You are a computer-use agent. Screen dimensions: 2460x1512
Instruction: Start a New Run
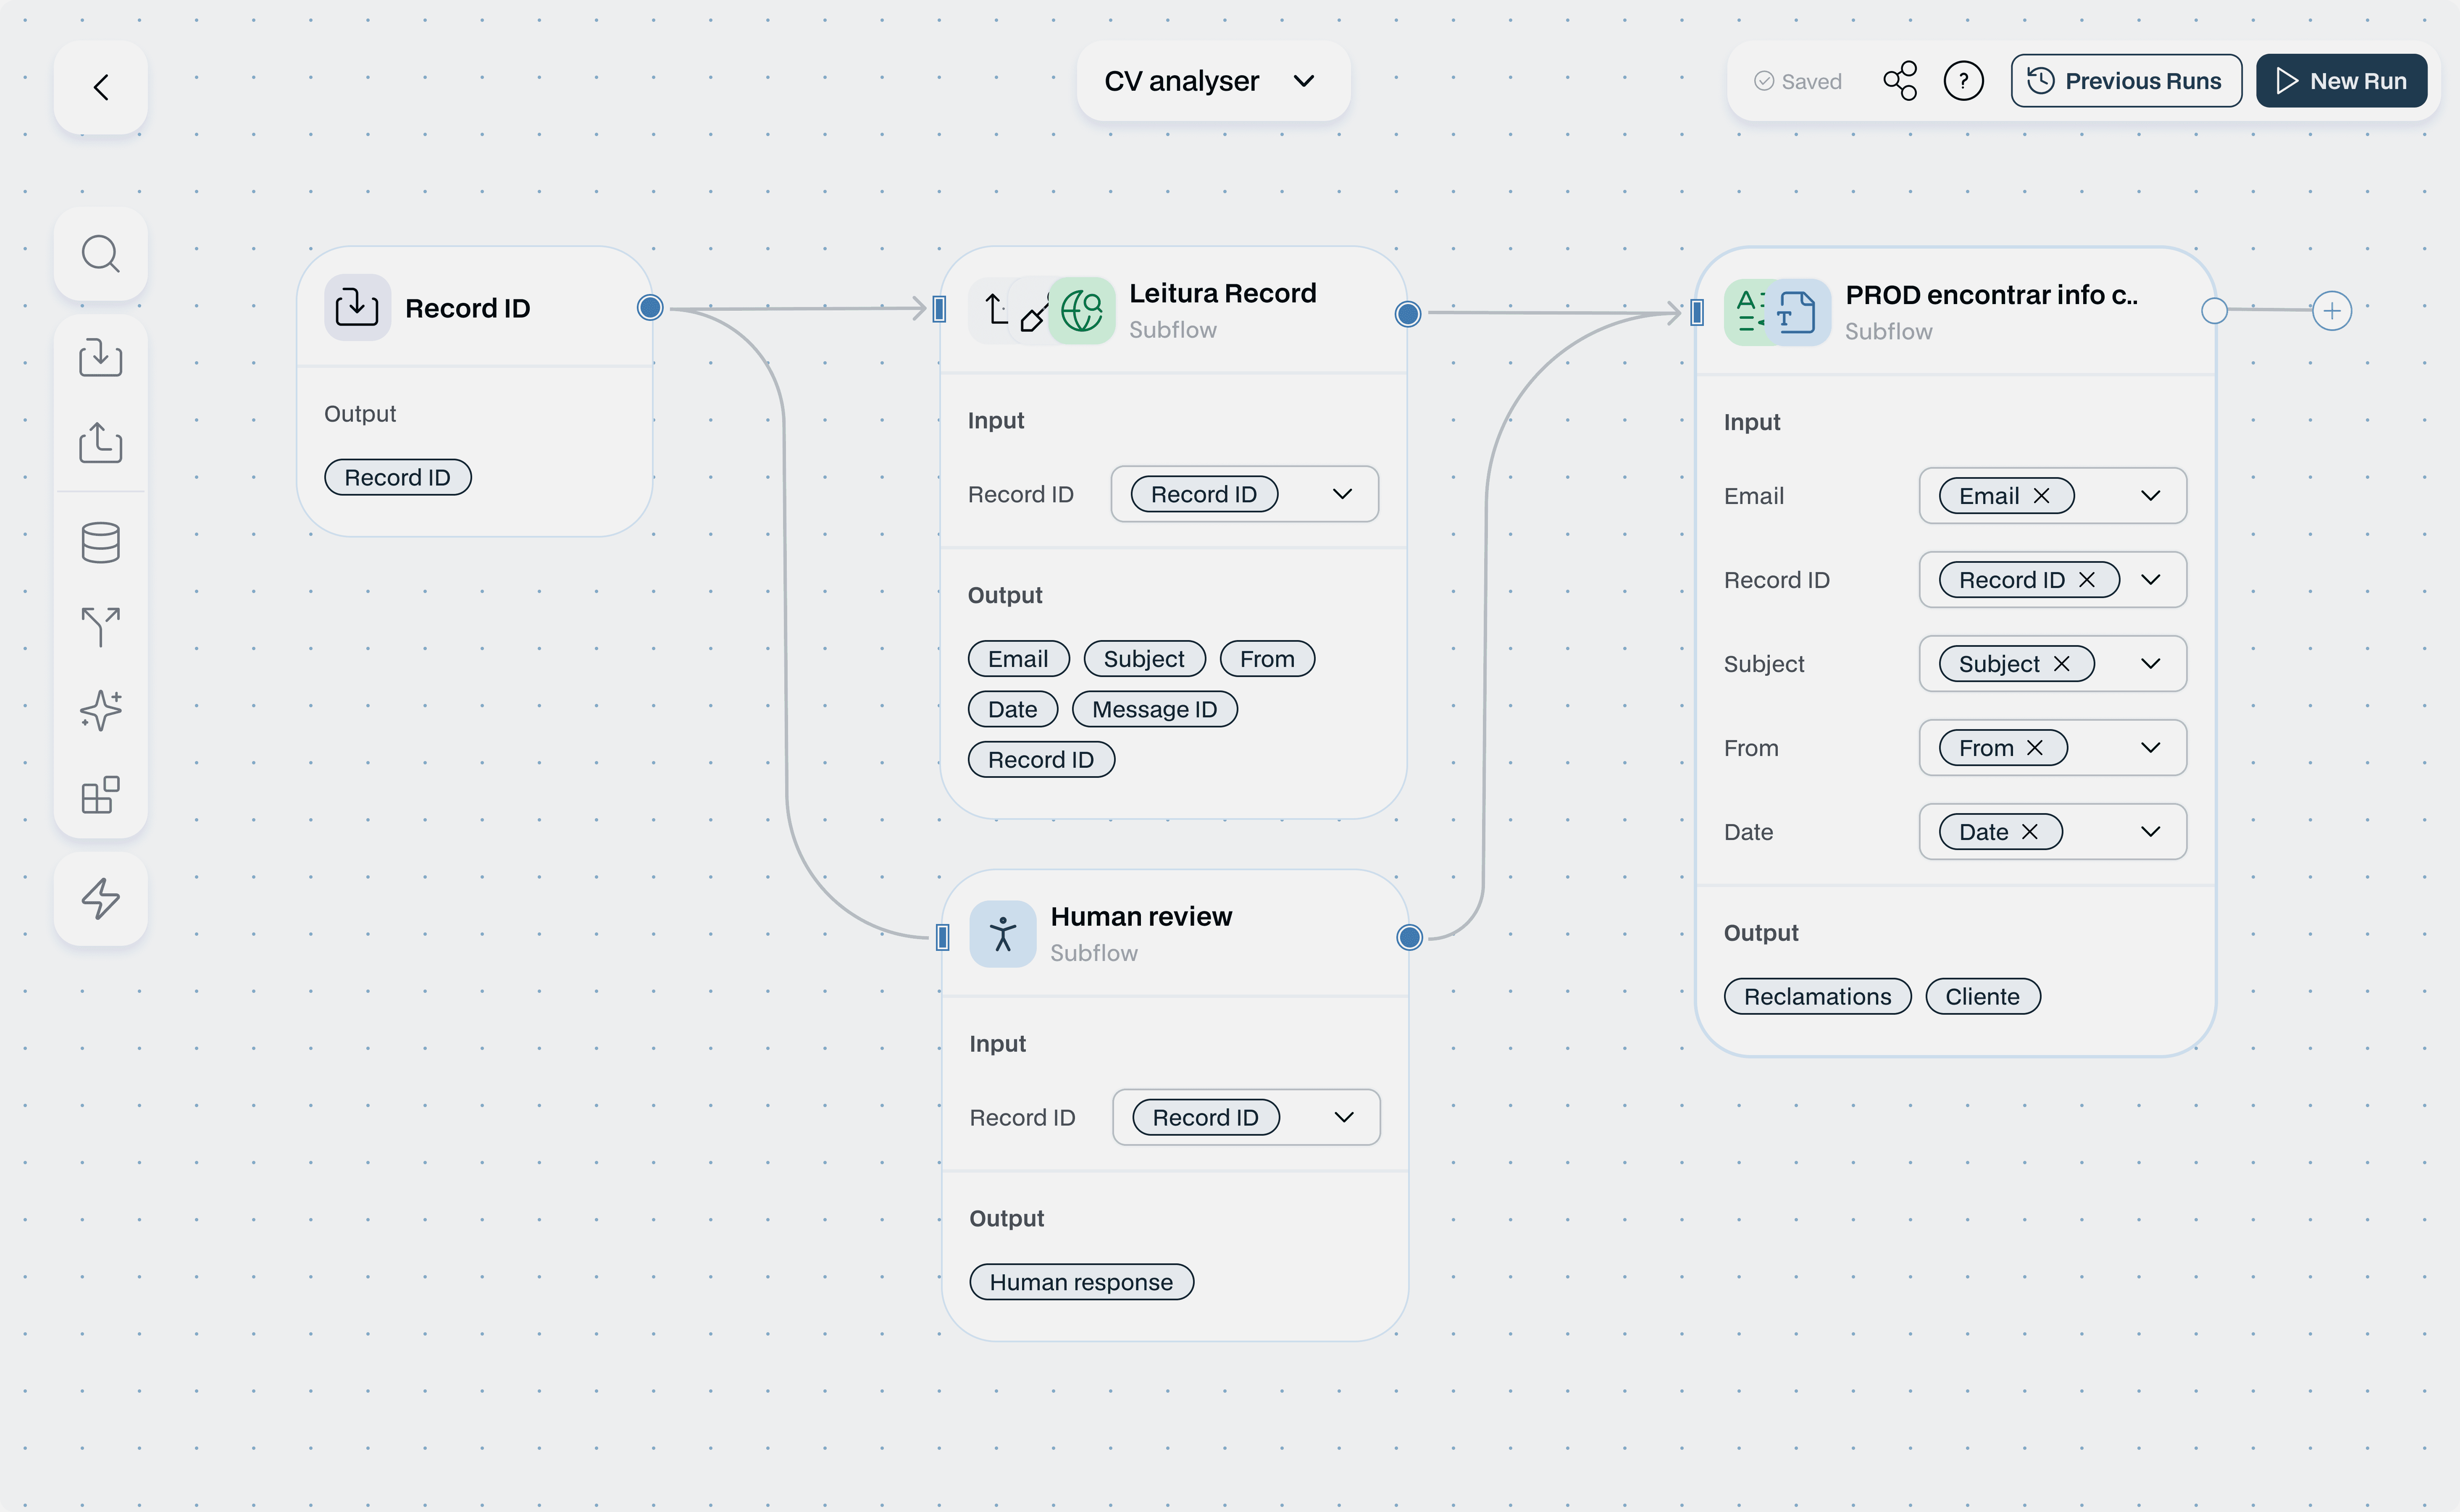point(2342,81)
